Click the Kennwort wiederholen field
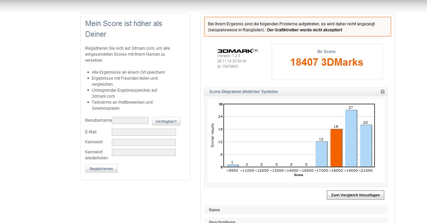 tap(144, 152)
